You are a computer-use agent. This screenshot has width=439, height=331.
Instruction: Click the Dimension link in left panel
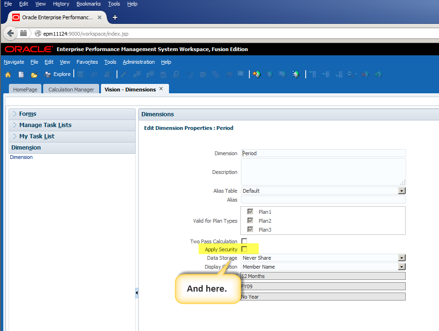point(21,157)
